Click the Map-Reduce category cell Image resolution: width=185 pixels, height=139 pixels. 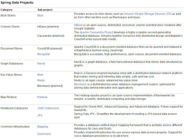point(9,97)
